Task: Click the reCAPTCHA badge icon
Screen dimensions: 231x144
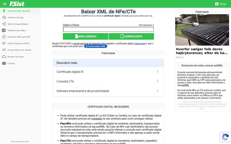Action: (225, 137)
